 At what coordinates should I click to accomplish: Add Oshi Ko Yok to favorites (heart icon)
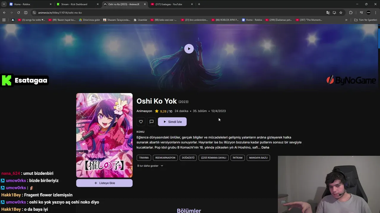click(141, 122)
